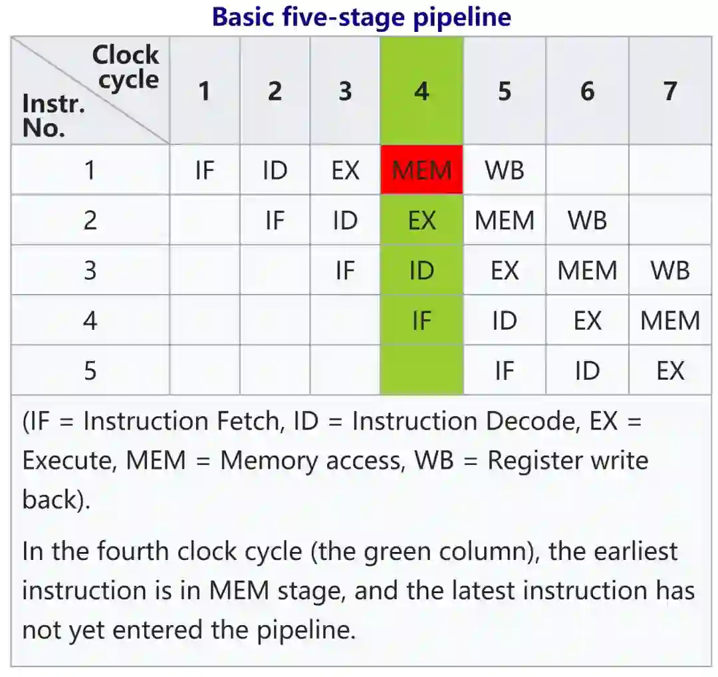Image resolution: width=718 pixels, height=677 pixels.
Task: Click the clock cycle 6 column header
Action: [587, 90]
